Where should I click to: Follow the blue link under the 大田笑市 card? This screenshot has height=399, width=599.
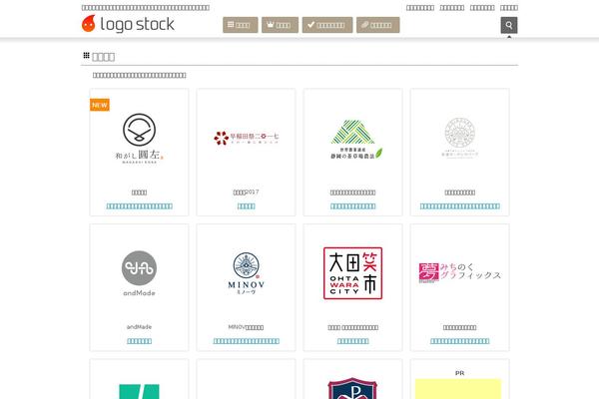point(352,341)
